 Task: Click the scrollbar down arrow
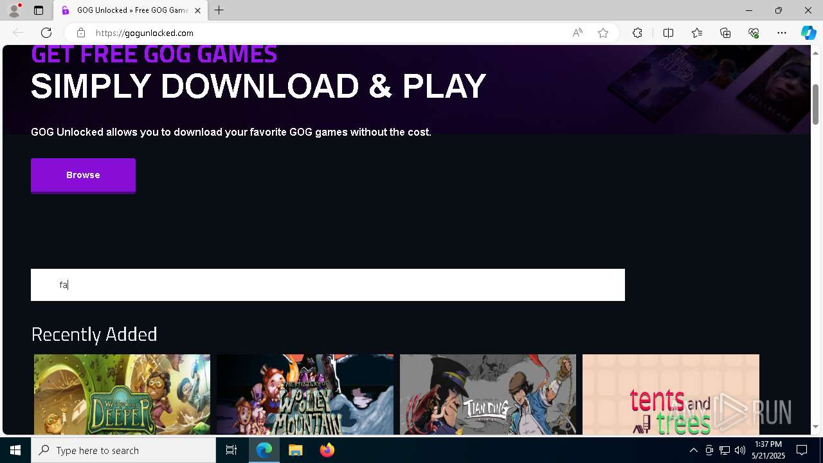point(816,428)
